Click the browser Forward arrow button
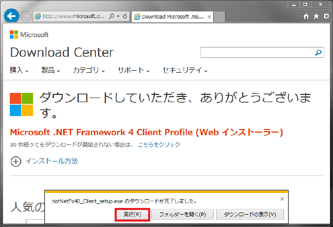The width and height of the screenshot is (333, 227). coord(26,16)
